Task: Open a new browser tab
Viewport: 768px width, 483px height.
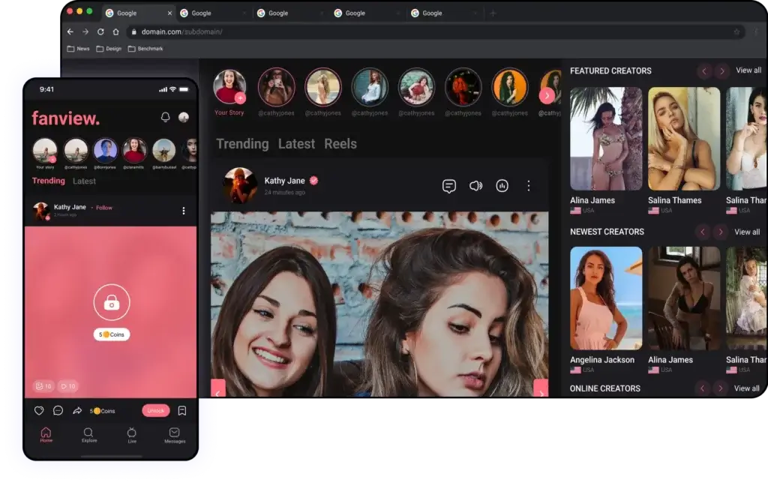Action: click(x=493, y=13)
